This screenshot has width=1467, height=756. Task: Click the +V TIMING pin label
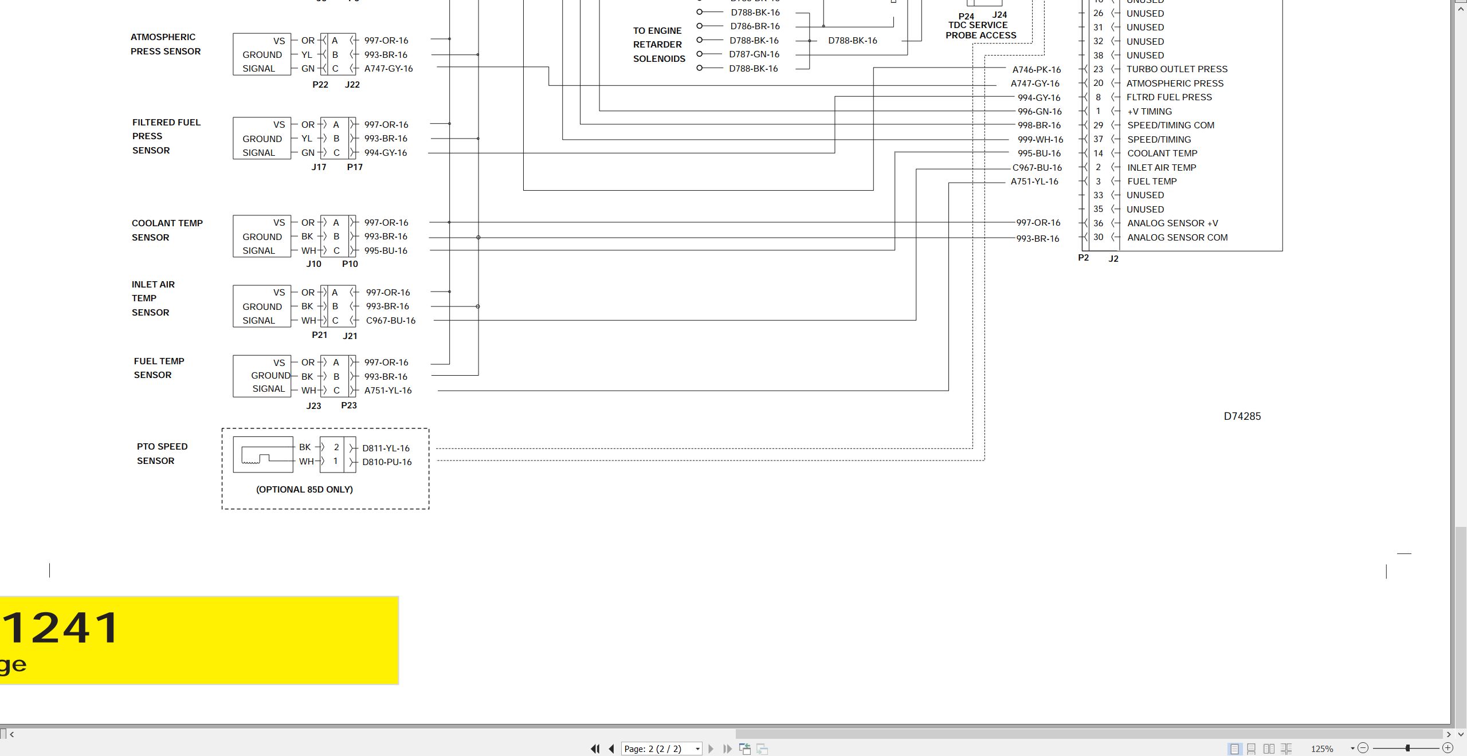click(1150, 112)
